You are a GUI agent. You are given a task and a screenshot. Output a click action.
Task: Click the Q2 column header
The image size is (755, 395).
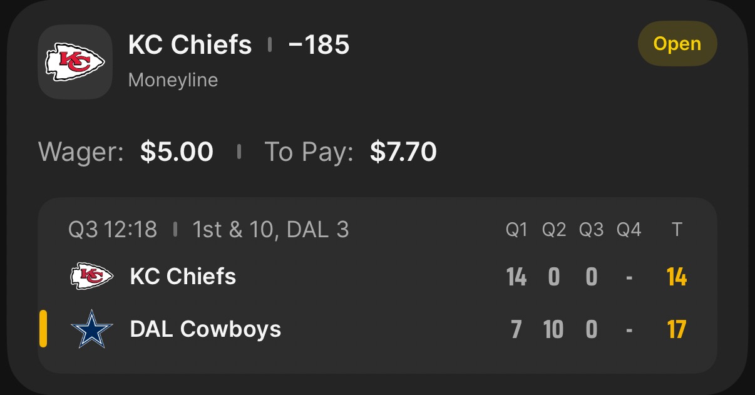[554, 230]
